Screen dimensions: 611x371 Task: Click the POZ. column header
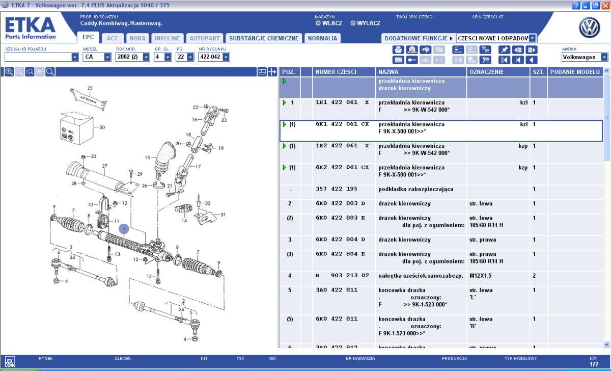click(x=290, y=72)
